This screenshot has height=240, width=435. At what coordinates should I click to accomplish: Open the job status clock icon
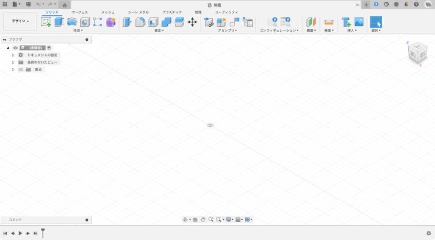pyautogui.click(x=396, y=4)
